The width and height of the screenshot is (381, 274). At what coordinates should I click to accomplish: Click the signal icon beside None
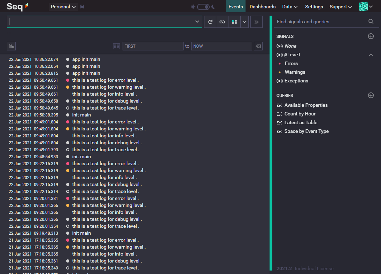(280, 46)
